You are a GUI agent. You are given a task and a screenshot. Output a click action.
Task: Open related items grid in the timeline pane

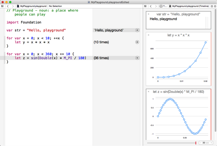click(x=145, y=6)
